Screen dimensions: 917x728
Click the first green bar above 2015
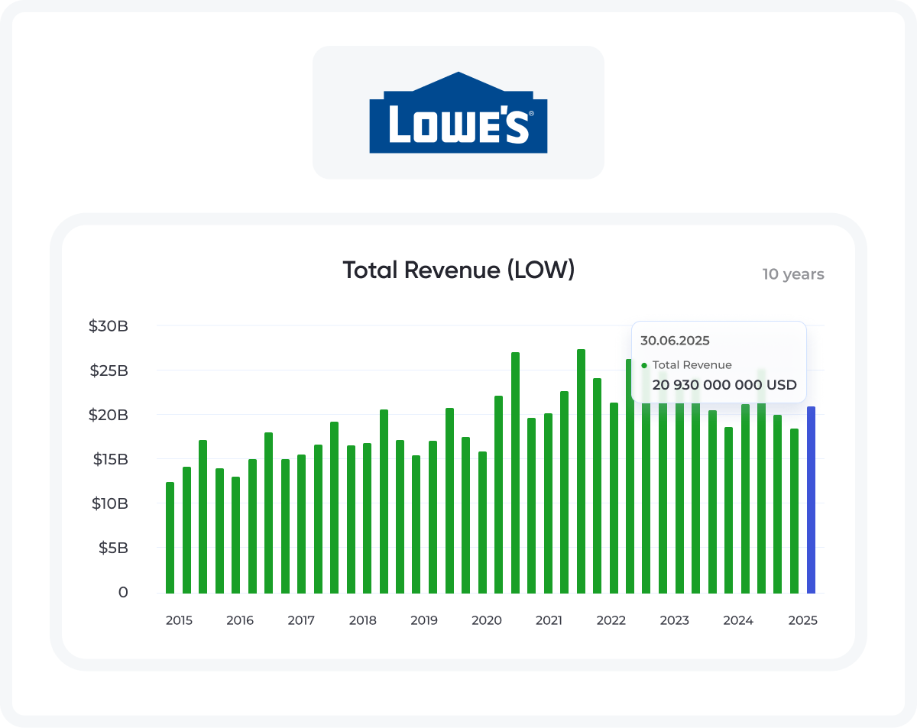click(170, 538)
